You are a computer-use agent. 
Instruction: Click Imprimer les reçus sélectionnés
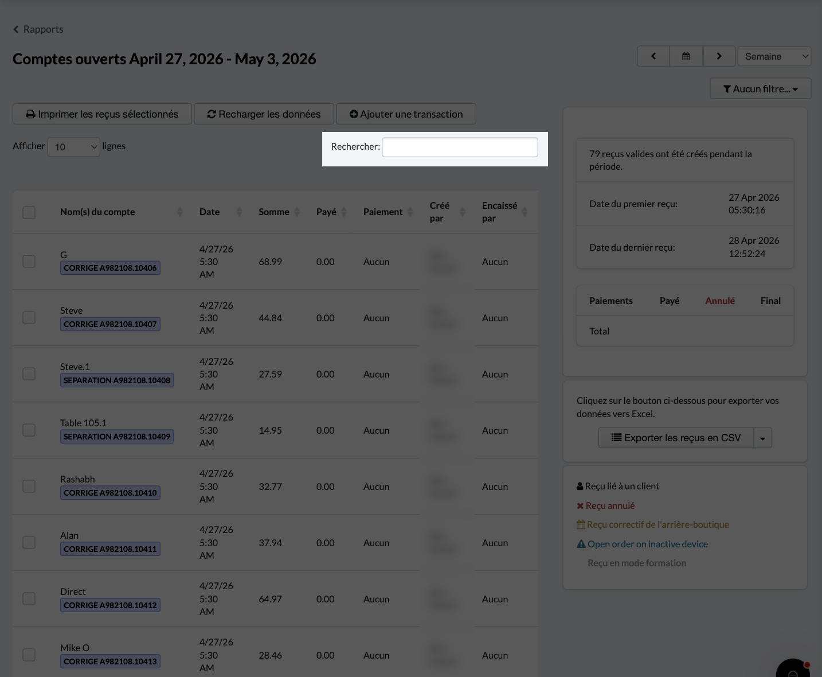[x=102, y=114]
